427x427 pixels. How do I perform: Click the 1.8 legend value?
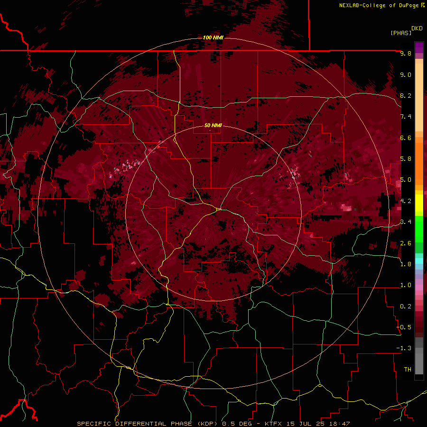(406, 264)
